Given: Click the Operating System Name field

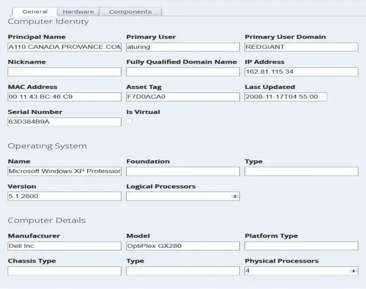Looking at the screenshot, I should pos(64,171).
